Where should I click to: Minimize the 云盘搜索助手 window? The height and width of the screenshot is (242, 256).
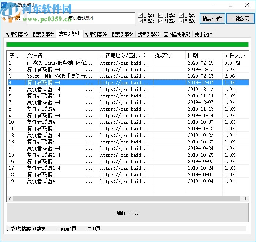coord(214,5)
